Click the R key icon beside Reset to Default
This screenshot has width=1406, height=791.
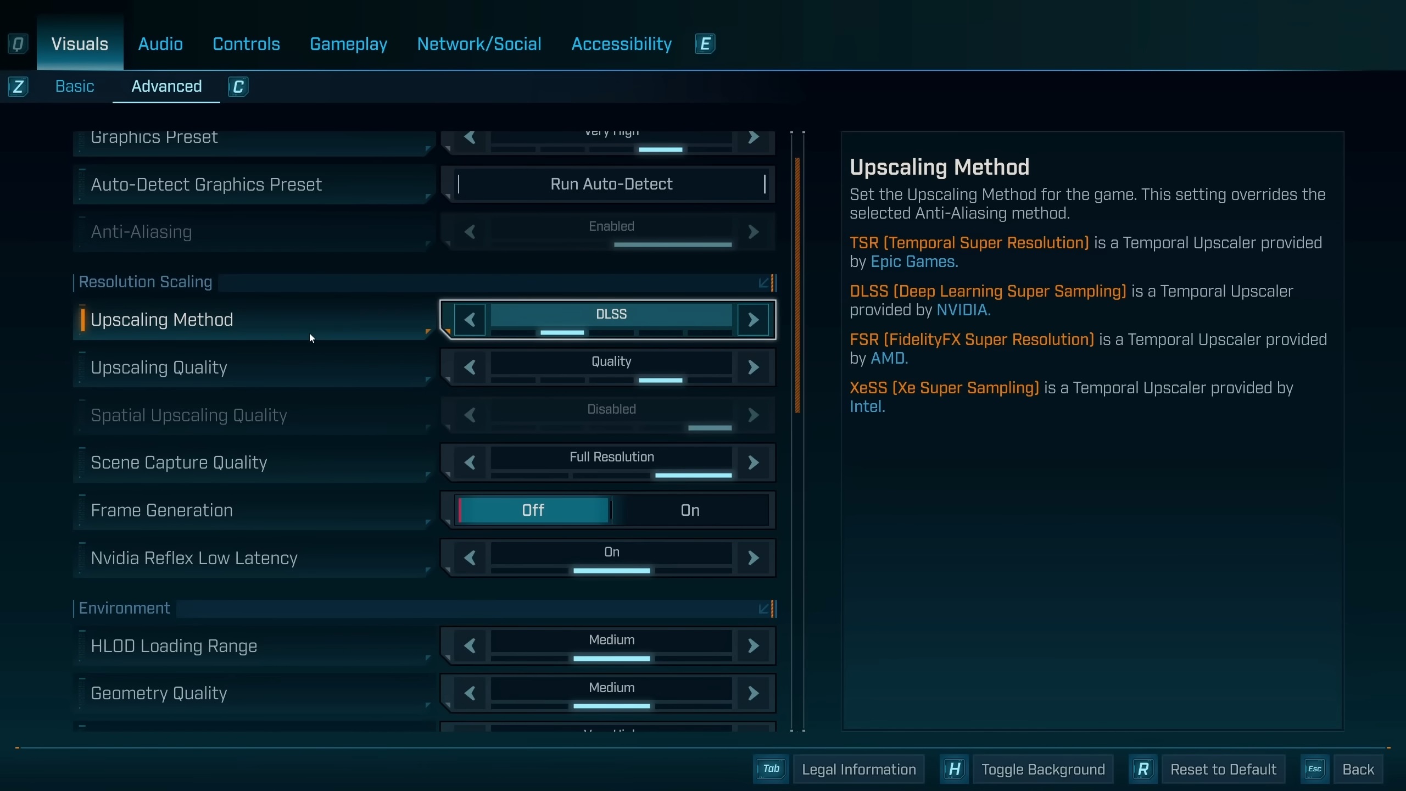tap(1143, 769)
